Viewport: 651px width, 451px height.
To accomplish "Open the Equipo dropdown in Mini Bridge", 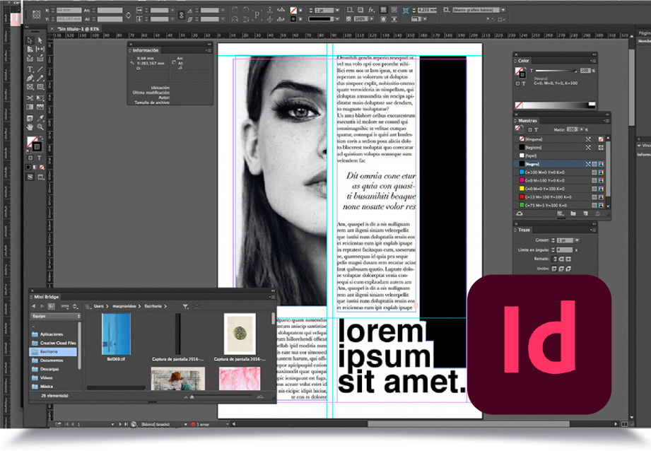I will tap(56, 316).
